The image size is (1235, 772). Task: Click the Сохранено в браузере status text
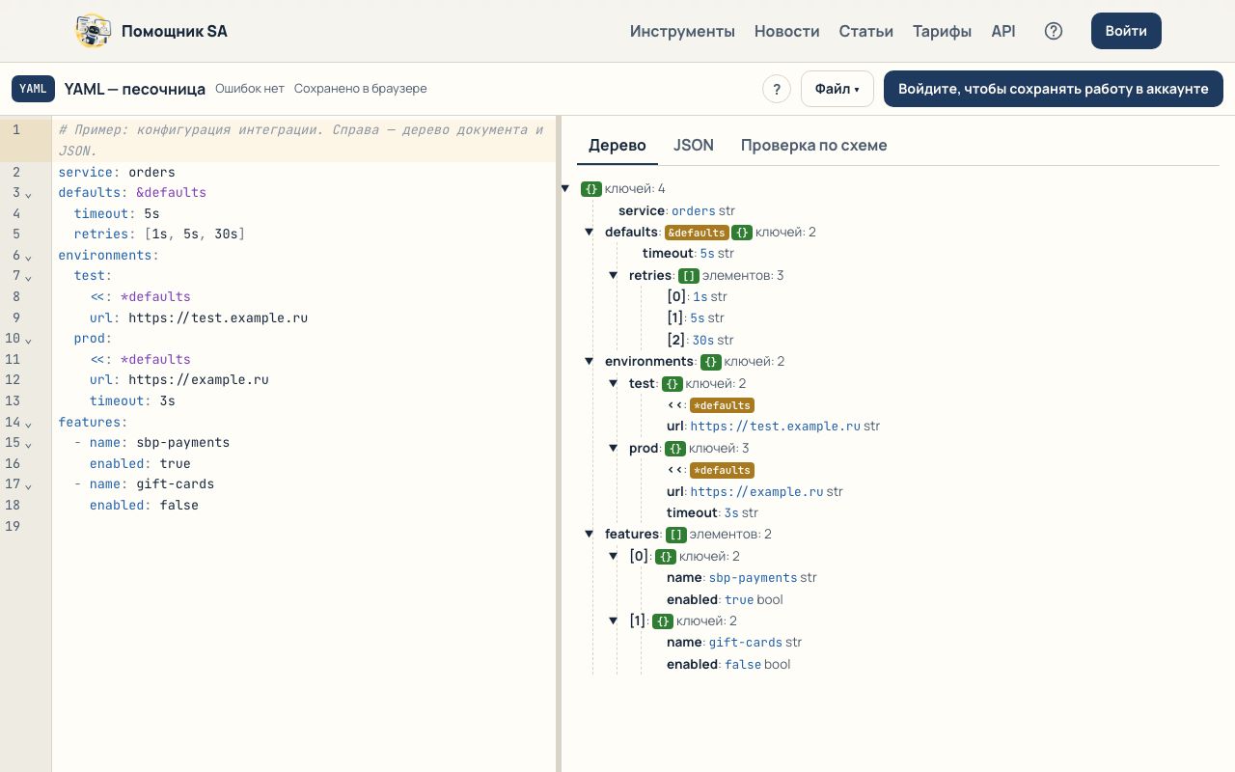click(x=361, y=89)
